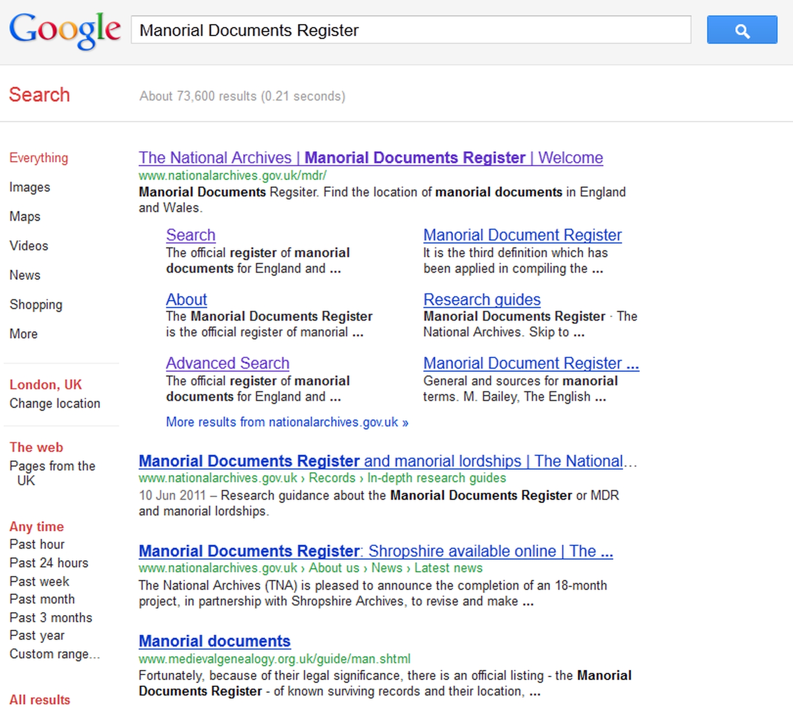The height and width of the screenshot is (708, 793).
Task: Click the All results heading
Action: [x=40, y=700]
